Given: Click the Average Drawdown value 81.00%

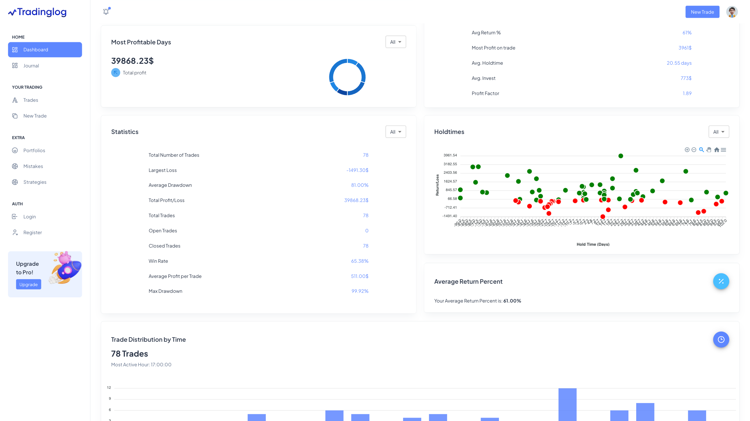Looking at the screenshot, I should coord(360,185).
